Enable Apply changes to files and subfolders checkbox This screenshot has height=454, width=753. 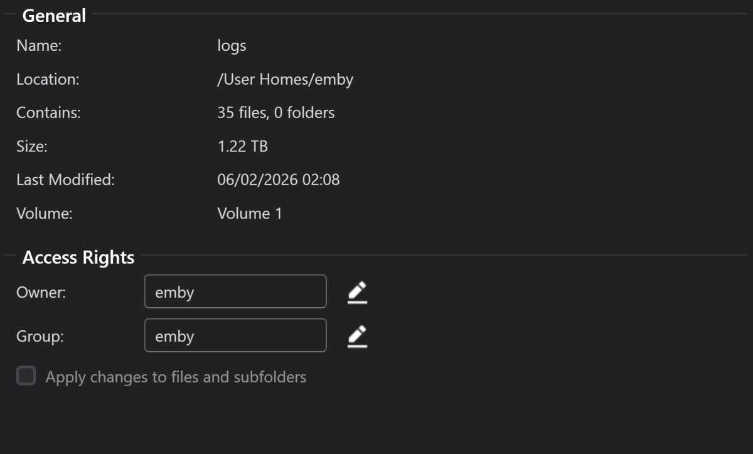click(26, 377)
